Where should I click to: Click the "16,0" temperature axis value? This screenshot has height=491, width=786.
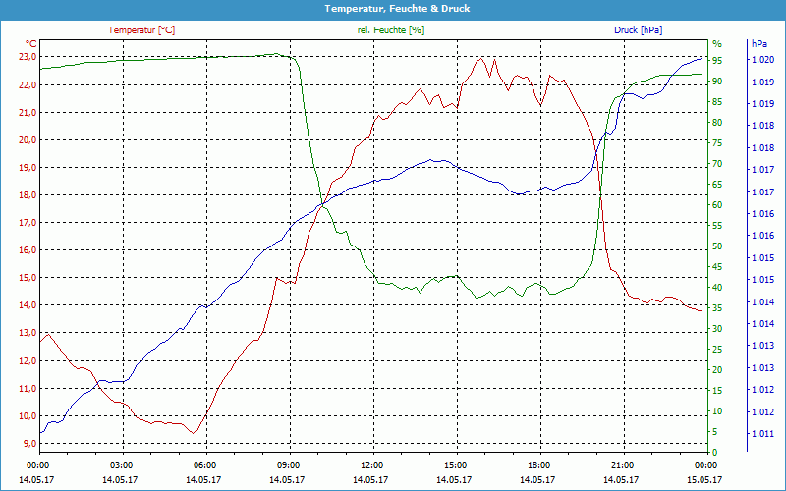pyautogui.click(x=28, y=250)
